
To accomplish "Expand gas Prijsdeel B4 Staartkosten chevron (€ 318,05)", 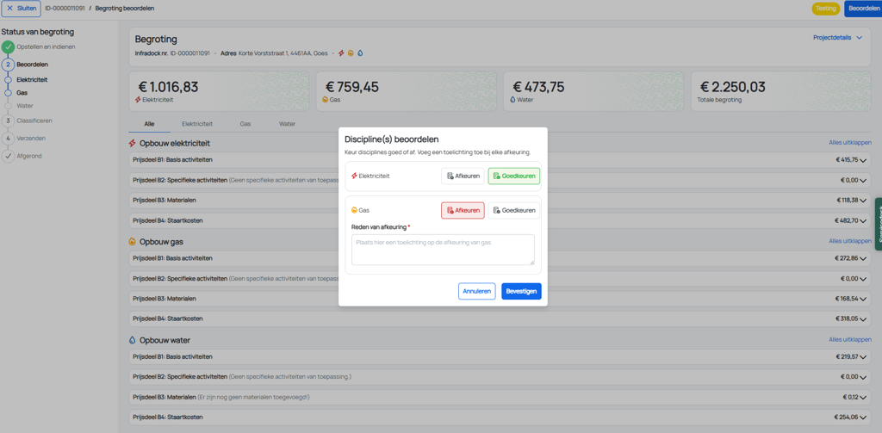I will click(863, 319).
